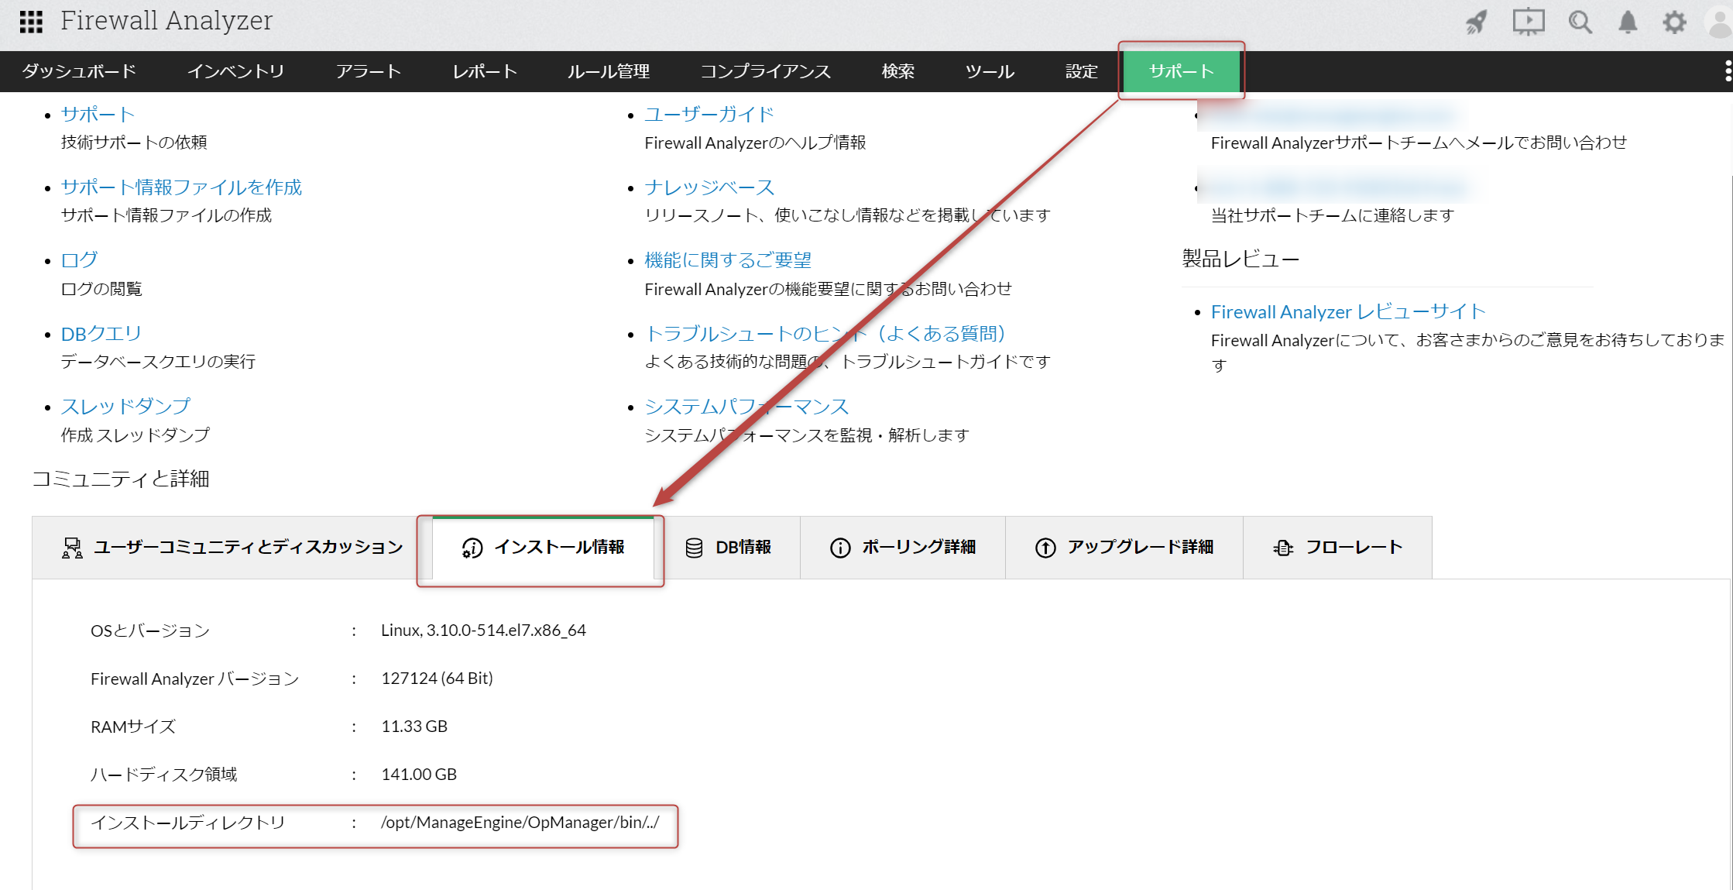The image size is (1733, 890).
Task: Click the presentation screen icon
Action: (1528, 22)
